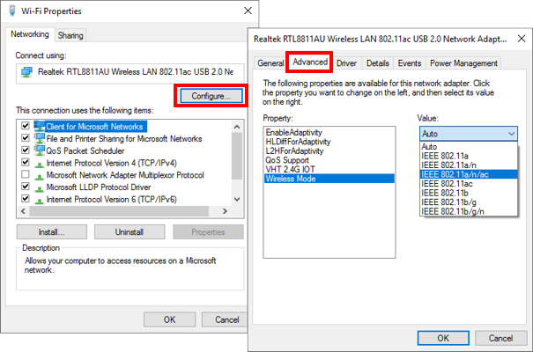Click the vertical scrollbar thumb in items list
The width and height of the screenshot is (533, 352).
pos(237,156)
